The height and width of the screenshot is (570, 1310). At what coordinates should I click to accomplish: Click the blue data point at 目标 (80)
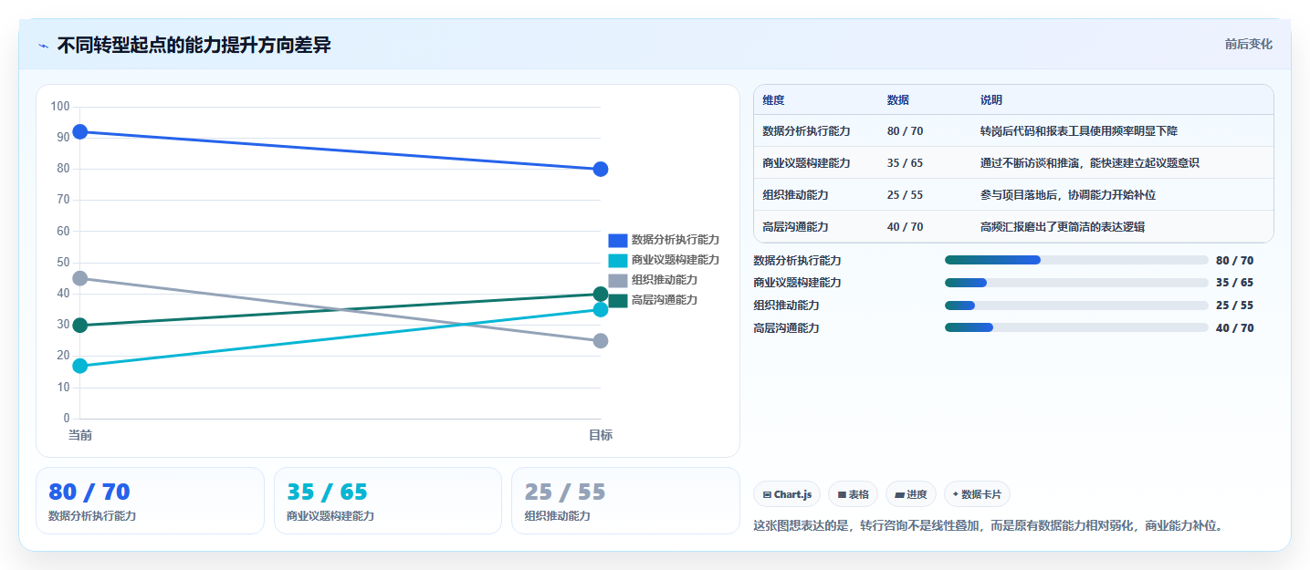point(601,169)
